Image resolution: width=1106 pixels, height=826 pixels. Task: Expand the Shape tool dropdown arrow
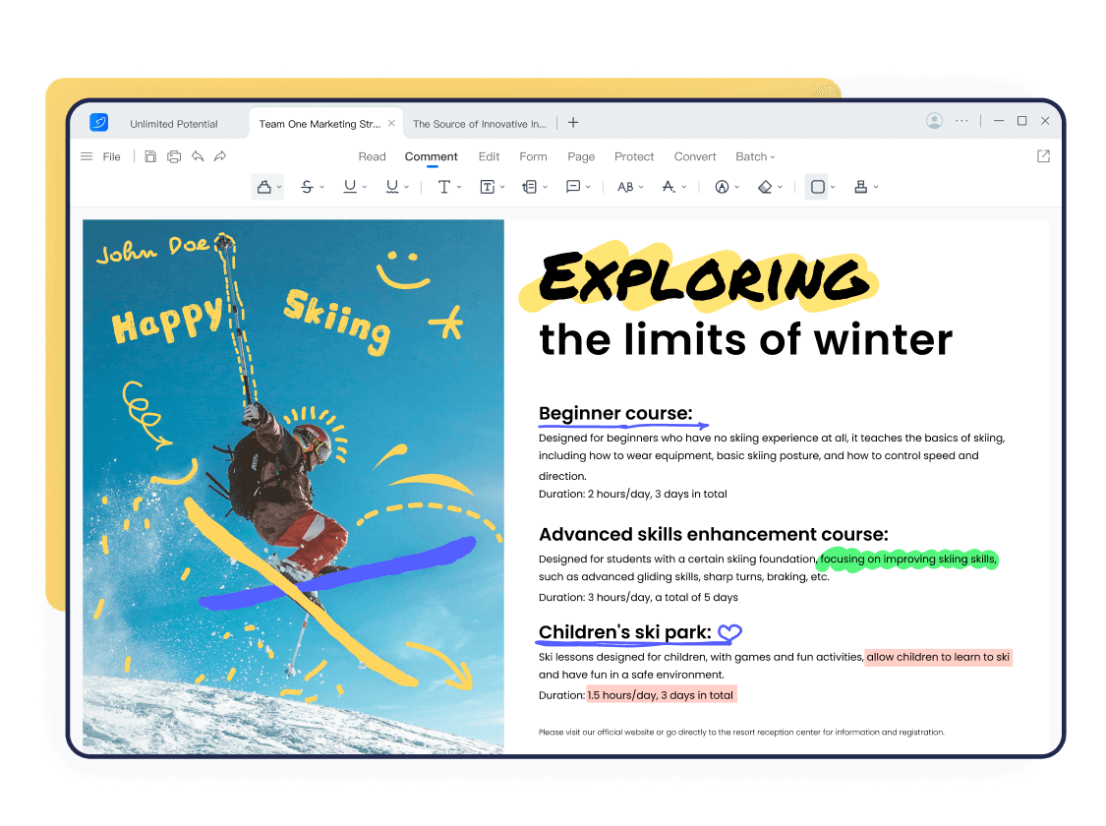[x=833, y=187]
